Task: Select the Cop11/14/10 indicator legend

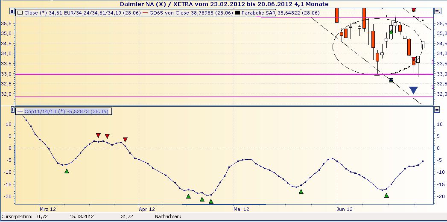Action: click(x=64, y=111)
